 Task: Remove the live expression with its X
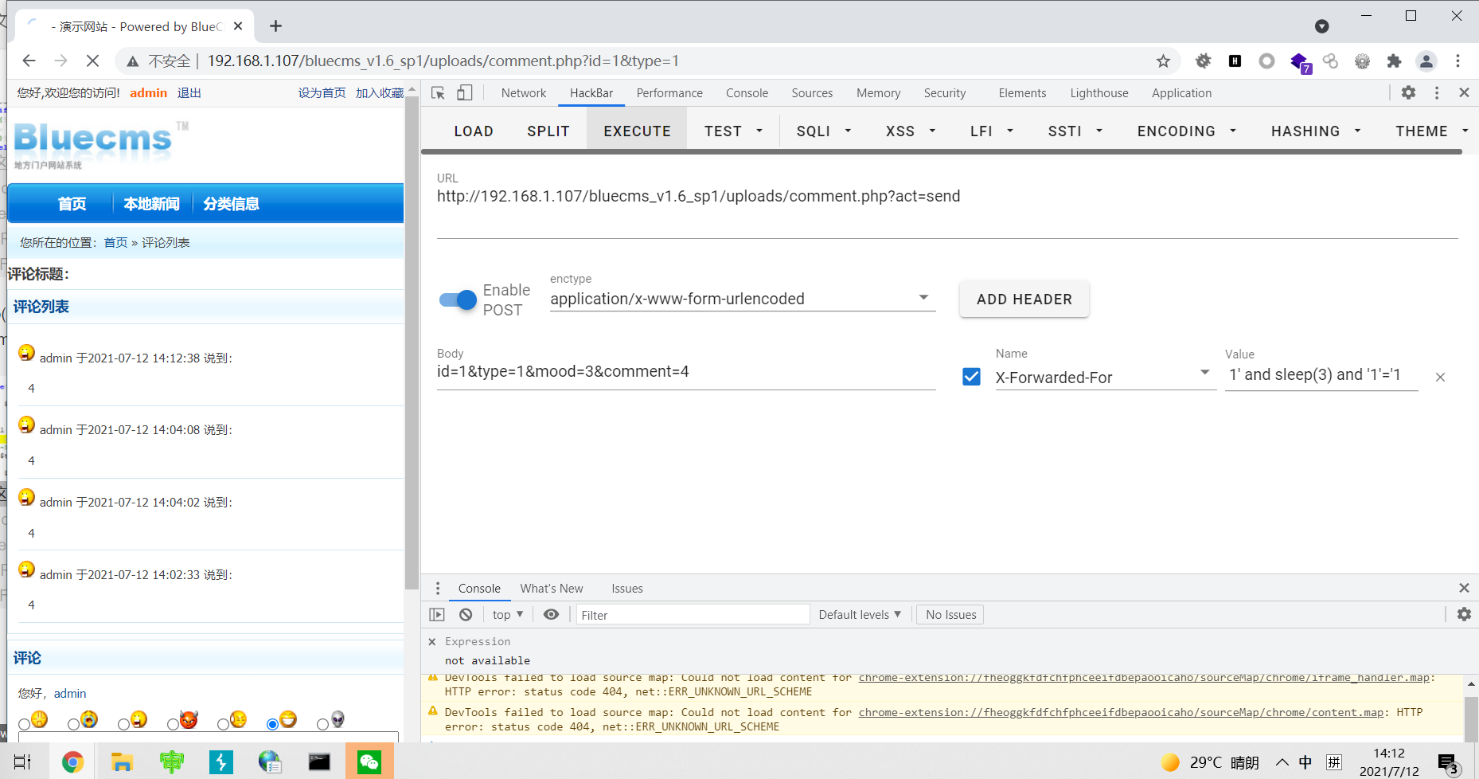(x=432, y=641)
